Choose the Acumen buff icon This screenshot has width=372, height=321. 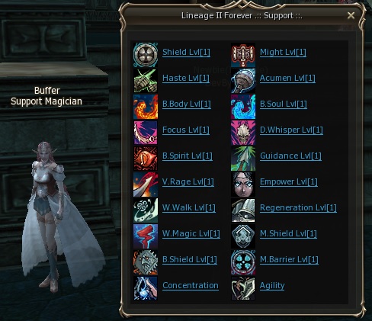pos(243,81)
